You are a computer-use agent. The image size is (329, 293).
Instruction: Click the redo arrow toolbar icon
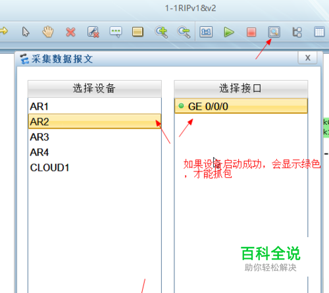[x=3, y=32]
